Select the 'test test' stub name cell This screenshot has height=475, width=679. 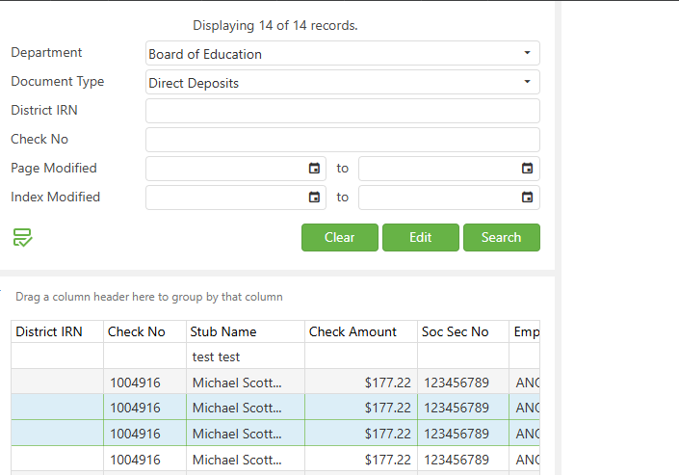(246, 356)
